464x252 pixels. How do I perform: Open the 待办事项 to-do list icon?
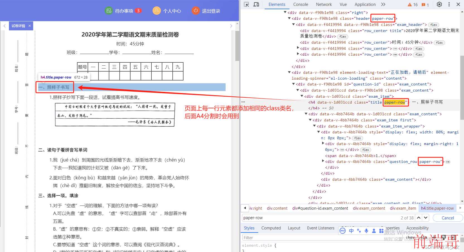point(108,11)
